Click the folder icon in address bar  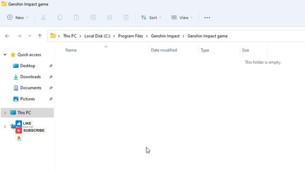tap(53, 36)
